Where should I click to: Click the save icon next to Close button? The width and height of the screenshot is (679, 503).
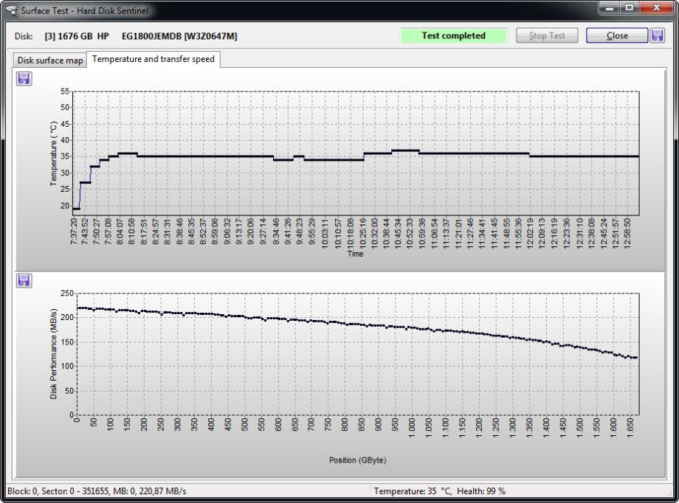(x=658, y=35)
